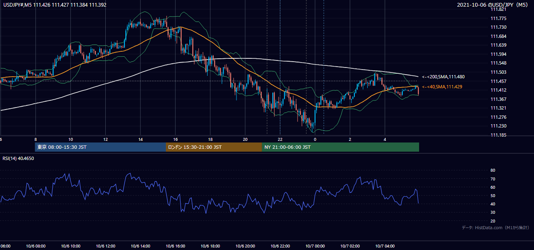The width and height of the screenshot is (534, 250).
Task: Click the 111.730 price axis value
Action: (498, 27)
